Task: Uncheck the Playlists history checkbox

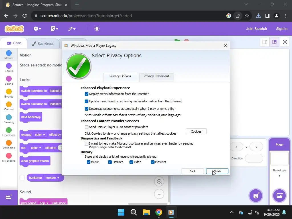Action: pos(153,162)
